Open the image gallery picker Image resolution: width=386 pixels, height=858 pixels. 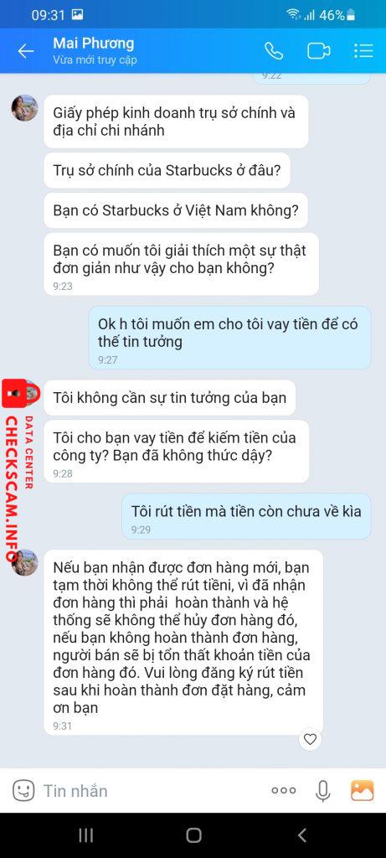(x=362, y=790)
